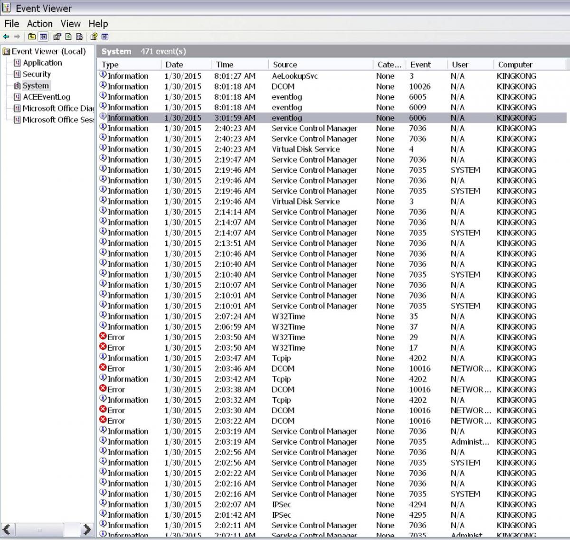
Task: Sort by the Time column header
Action: (x=239, y=65)
